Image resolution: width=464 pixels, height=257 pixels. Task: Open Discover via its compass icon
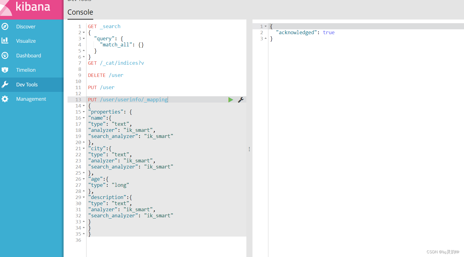click(5, 27)
